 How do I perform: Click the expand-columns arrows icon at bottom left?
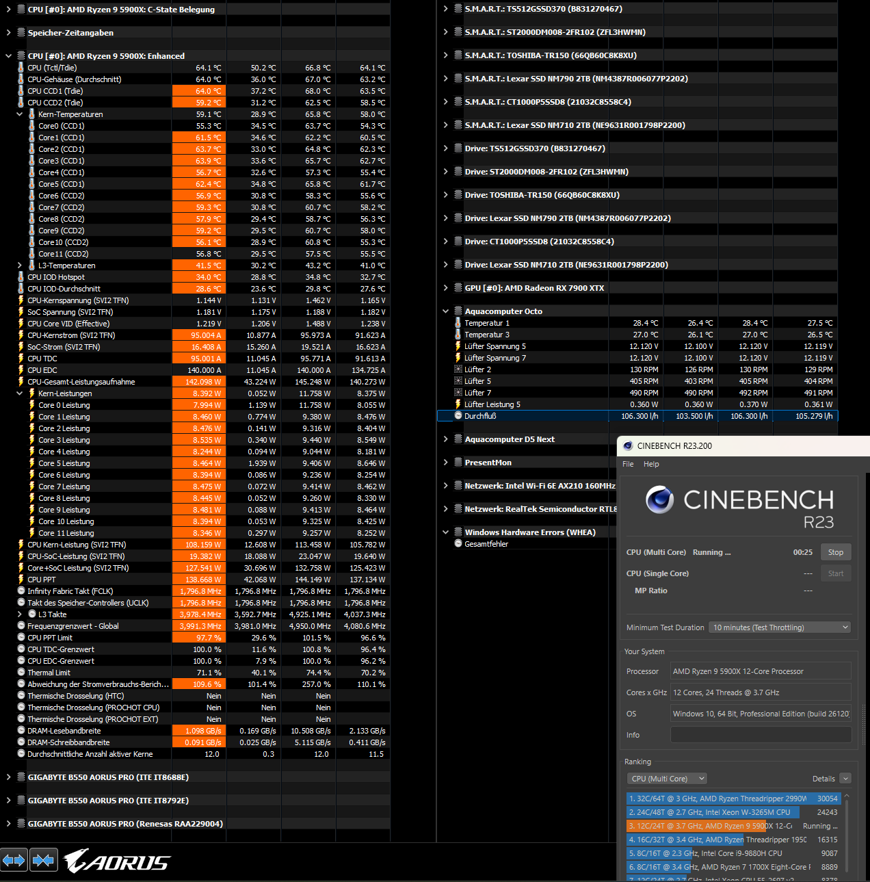pyautogui.click(x=14, y=860)
